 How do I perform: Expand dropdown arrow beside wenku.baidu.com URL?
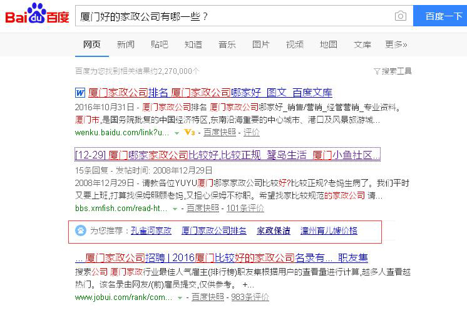177,133
